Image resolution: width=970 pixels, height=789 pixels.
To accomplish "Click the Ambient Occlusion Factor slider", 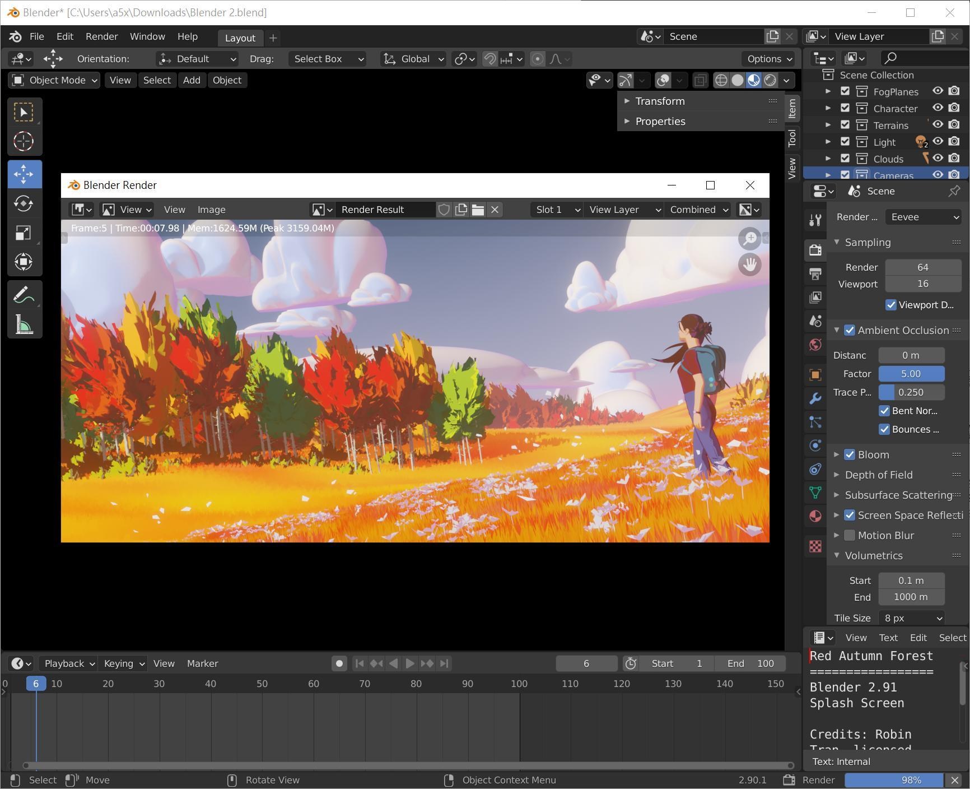I will tap(911, 374).
